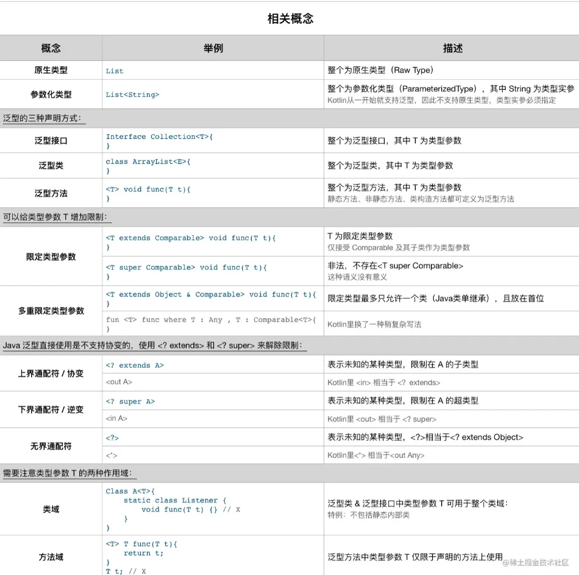Click T 为限定类型参数 description
Screen dimensions: 579x575
[x=360, y=236]
